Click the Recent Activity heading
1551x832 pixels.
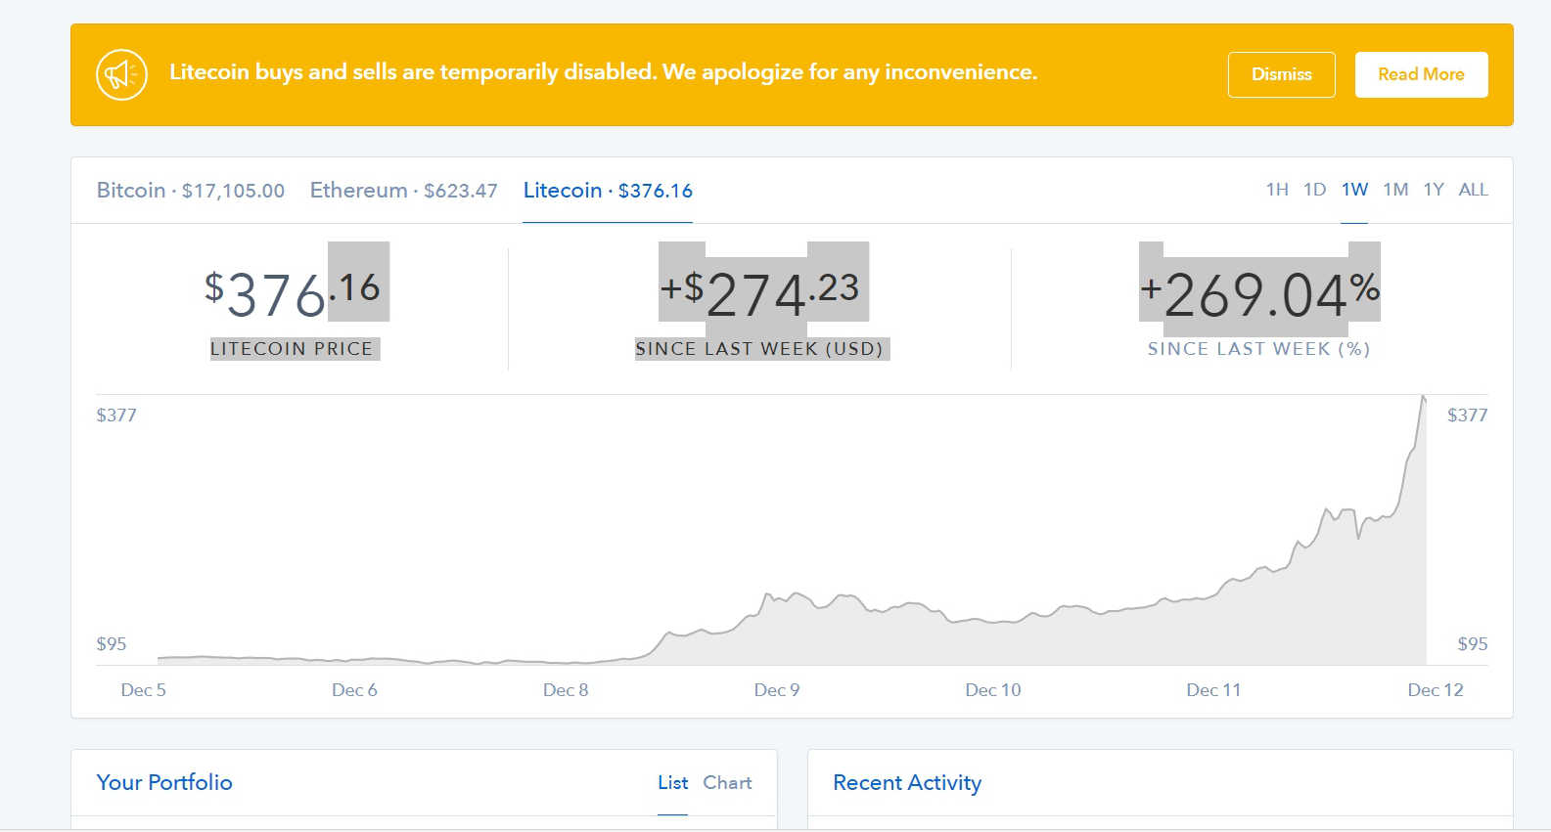(x=907, y=782)
